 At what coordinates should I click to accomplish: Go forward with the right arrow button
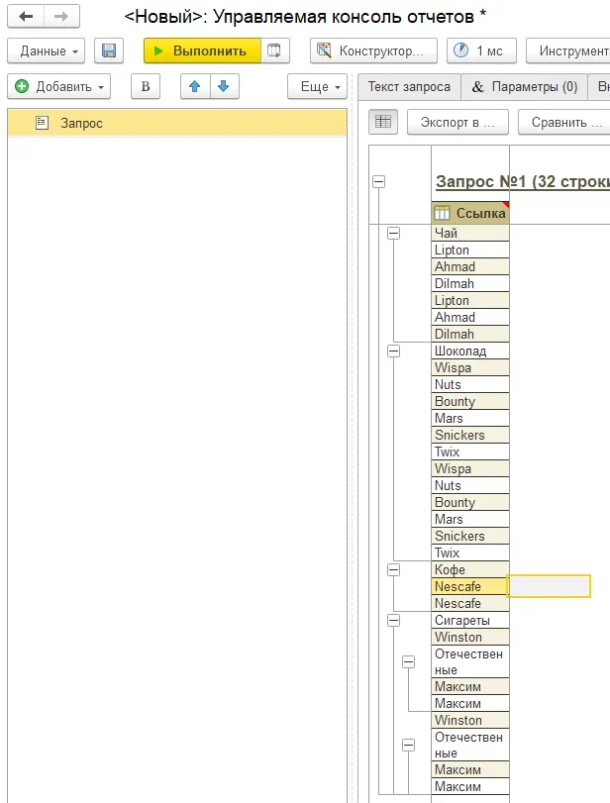click(61, 17)
